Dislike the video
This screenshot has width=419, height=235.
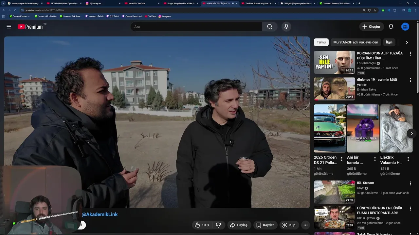pos(218,225)
